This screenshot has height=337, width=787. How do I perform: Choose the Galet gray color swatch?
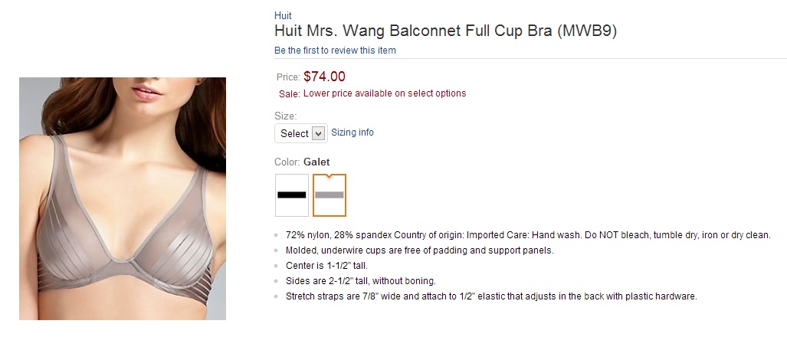[x=330, y=195]
